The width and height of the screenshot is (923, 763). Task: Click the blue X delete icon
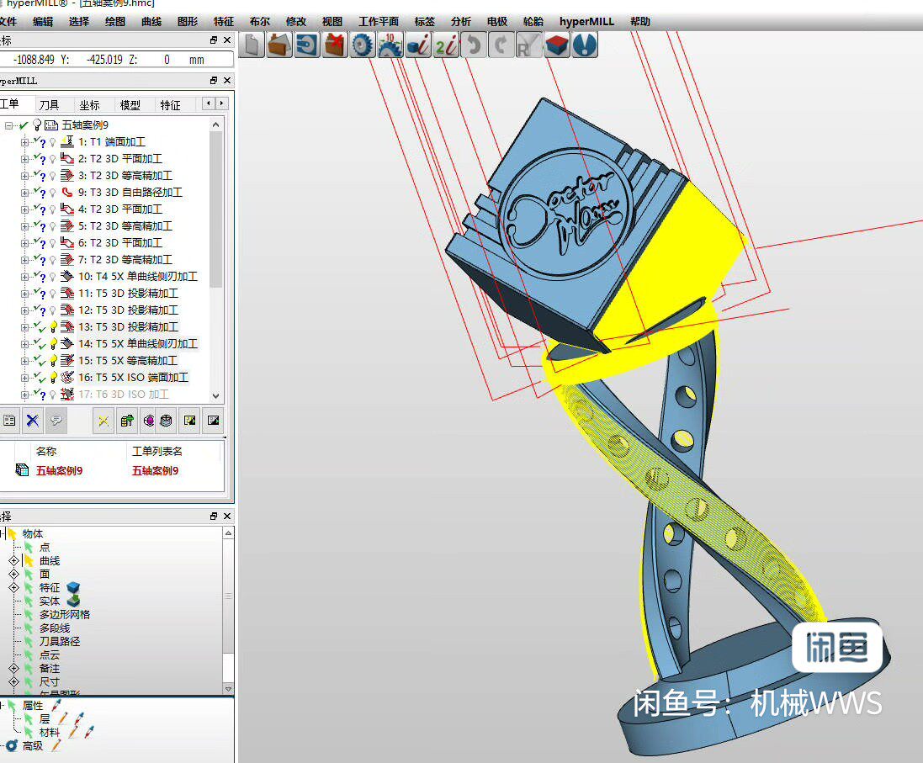click(x=32, y=421)
